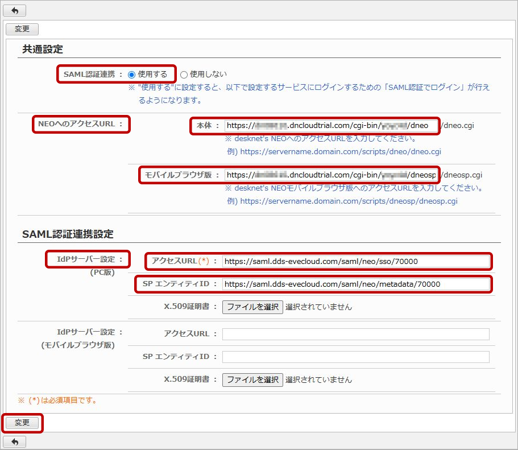Click the example dneo.cgi URL text
Screen dimensions: 518x450
[x=340, y=152]
